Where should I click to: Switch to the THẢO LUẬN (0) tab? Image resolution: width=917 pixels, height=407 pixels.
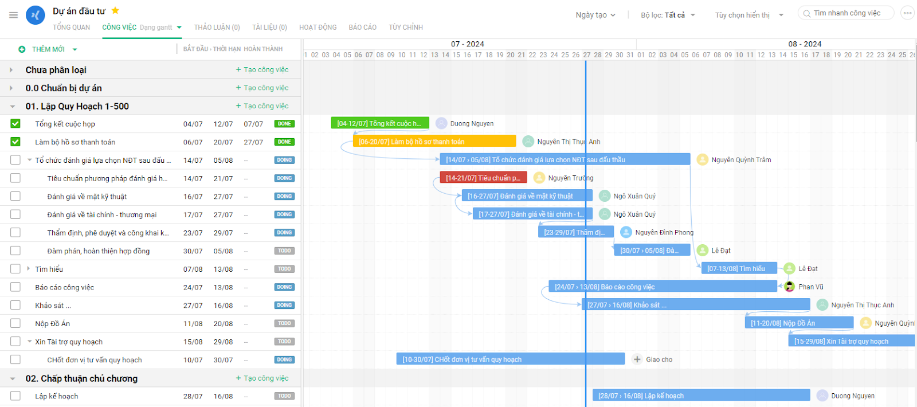tap(217, 27)
